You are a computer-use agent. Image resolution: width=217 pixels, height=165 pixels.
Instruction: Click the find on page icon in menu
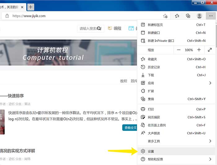tap(143, 125)
